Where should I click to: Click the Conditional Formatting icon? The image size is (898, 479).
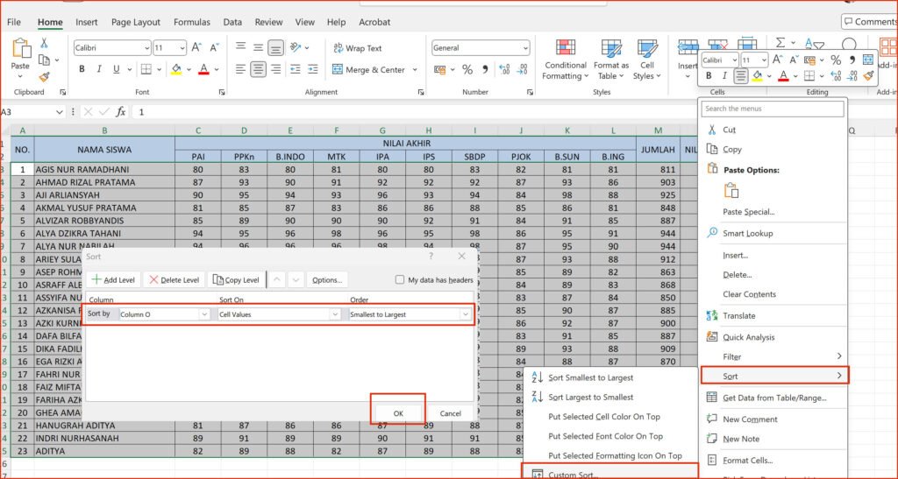click(x=566, y=48)
